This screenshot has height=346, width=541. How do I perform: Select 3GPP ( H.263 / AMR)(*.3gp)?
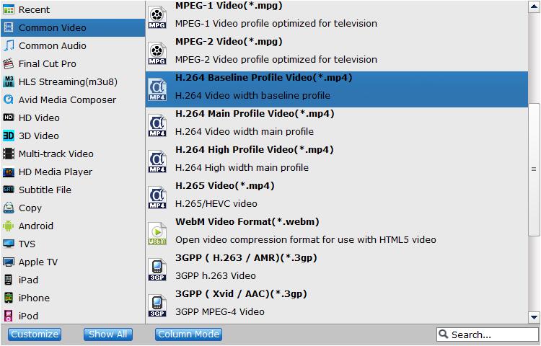[246, 257]
